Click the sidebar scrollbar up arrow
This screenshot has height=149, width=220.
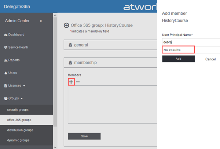tap(55, 15)
